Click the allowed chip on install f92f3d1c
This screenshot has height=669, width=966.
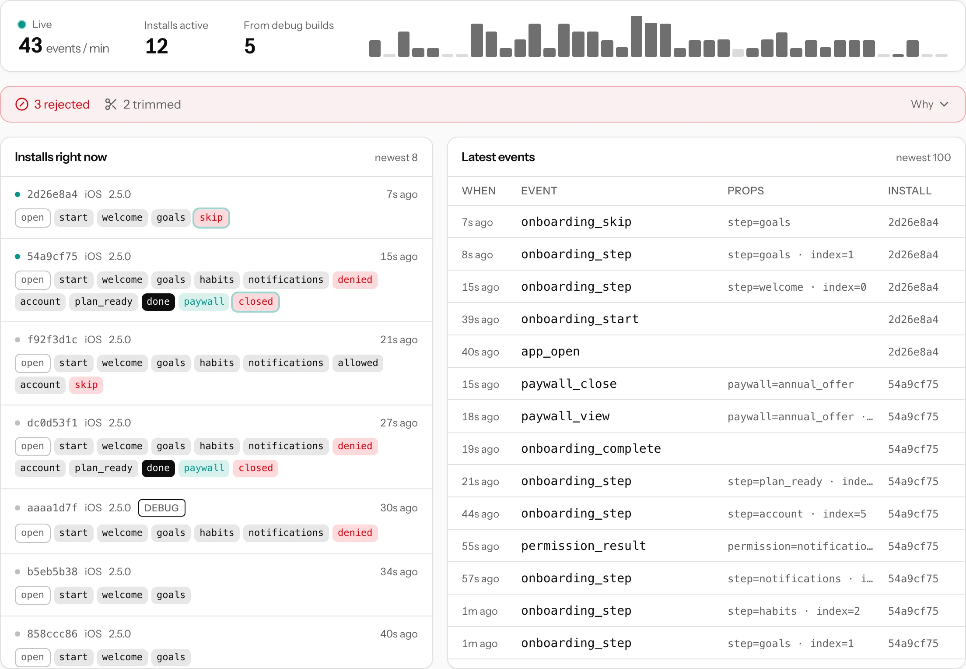pos(358,363)
